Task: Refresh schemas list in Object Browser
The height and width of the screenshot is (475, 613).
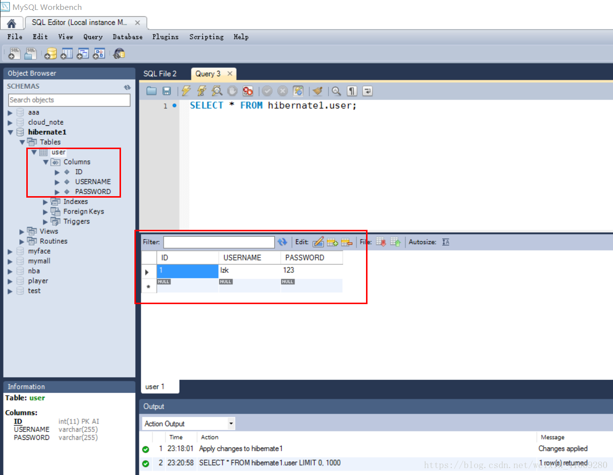Action: [x=127, y=87]
